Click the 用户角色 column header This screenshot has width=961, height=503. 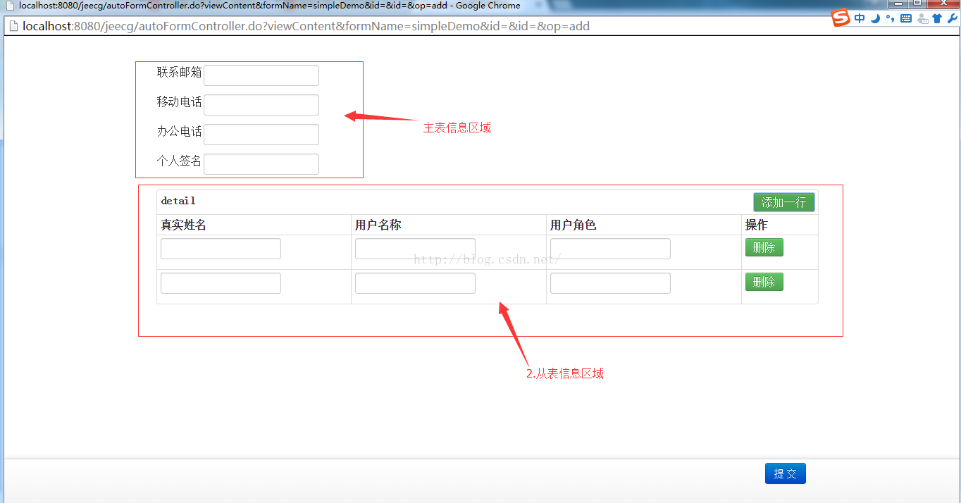[x=573, y=225]
